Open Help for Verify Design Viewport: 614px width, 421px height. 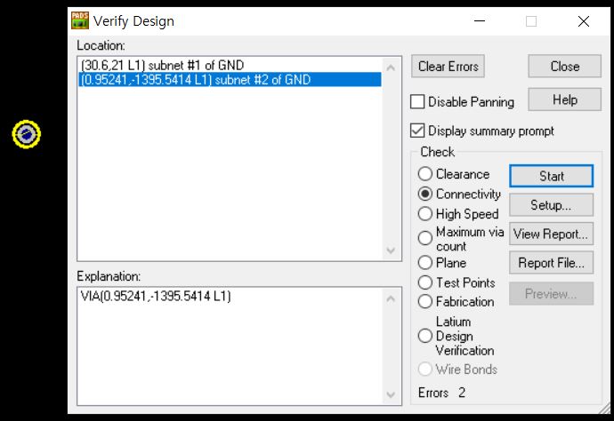click(x=564, y=99)
